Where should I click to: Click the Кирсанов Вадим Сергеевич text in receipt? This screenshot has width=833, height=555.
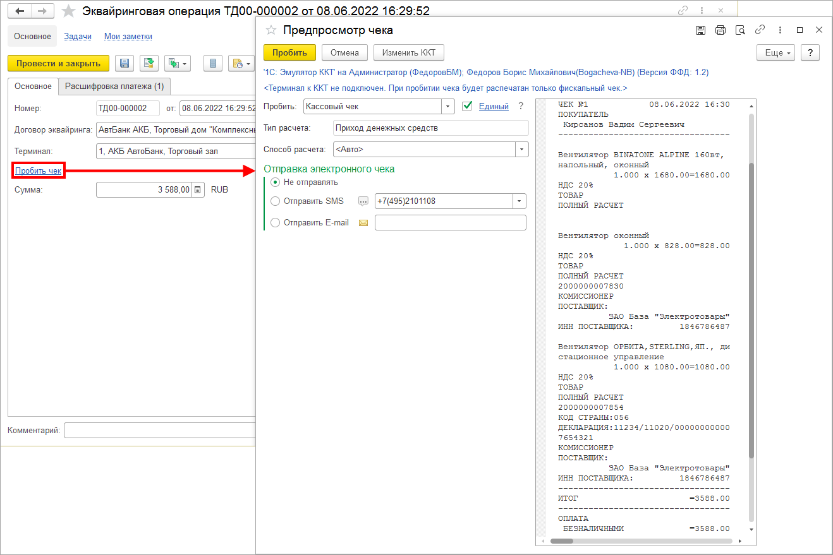pos(624,124)
